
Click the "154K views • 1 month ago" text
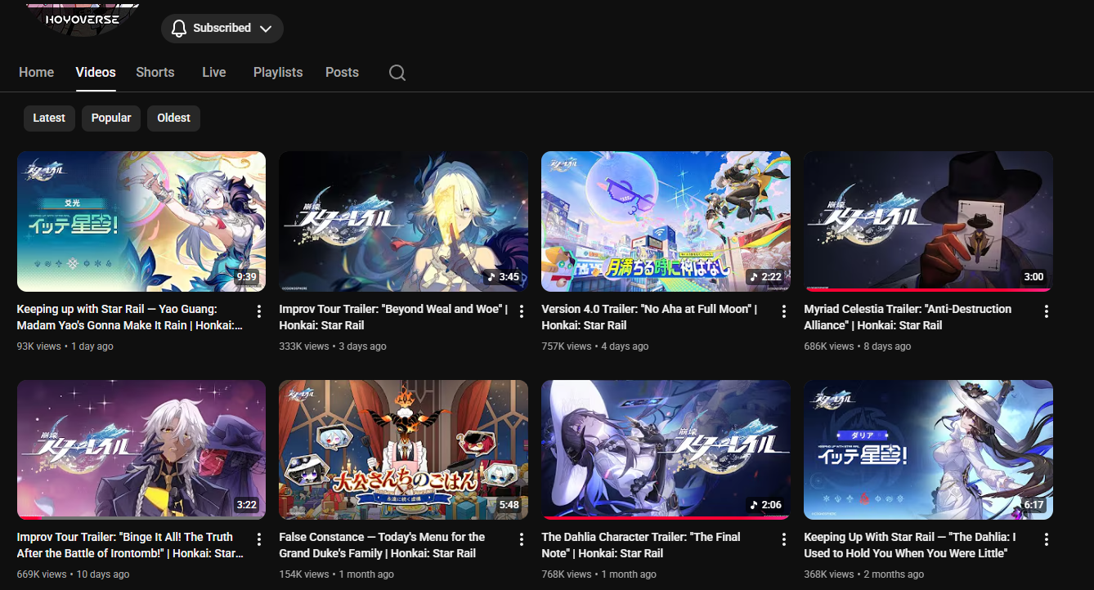pos(337,574)
